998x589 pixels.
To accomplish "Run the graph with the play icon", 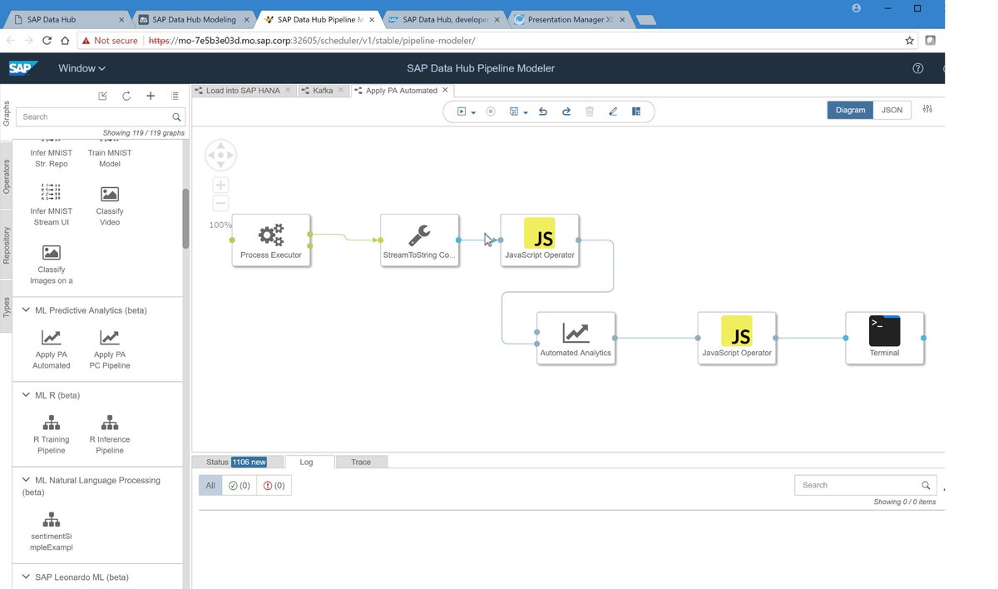I will (x=461, y=111).
